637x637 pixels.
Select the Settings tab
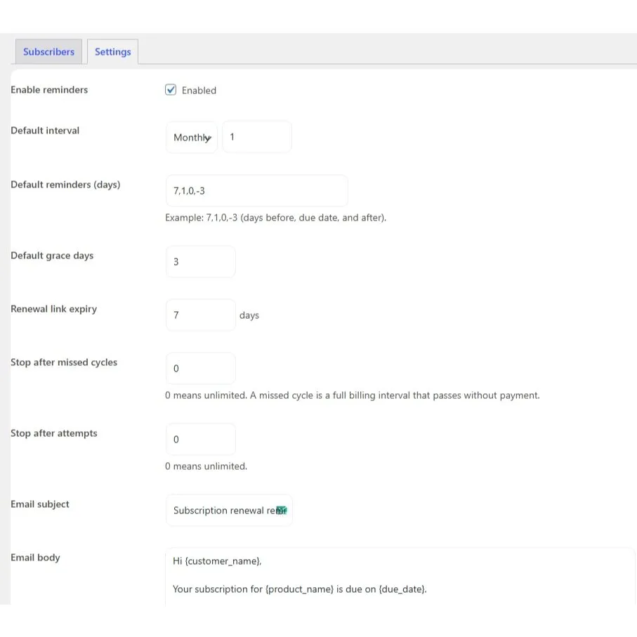[x=112, y=52]
